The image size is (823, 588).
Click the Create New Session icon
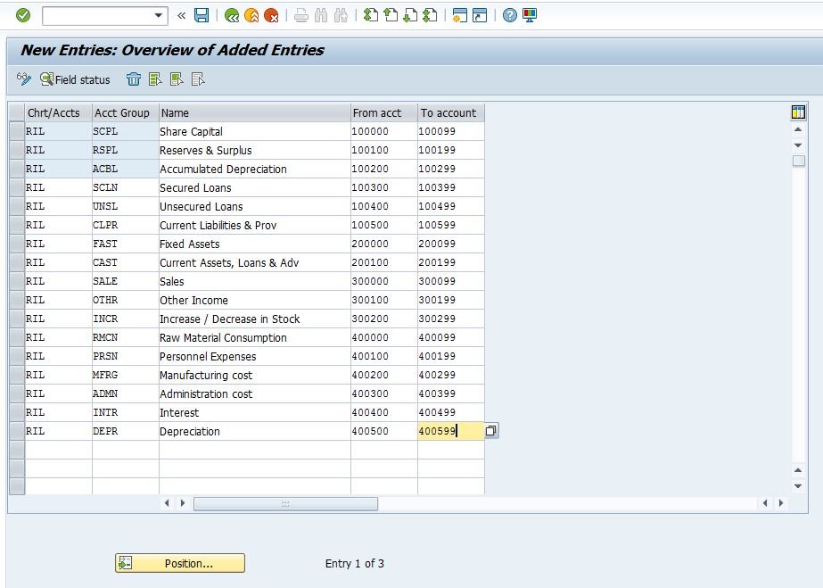click(x=460, y=16)
